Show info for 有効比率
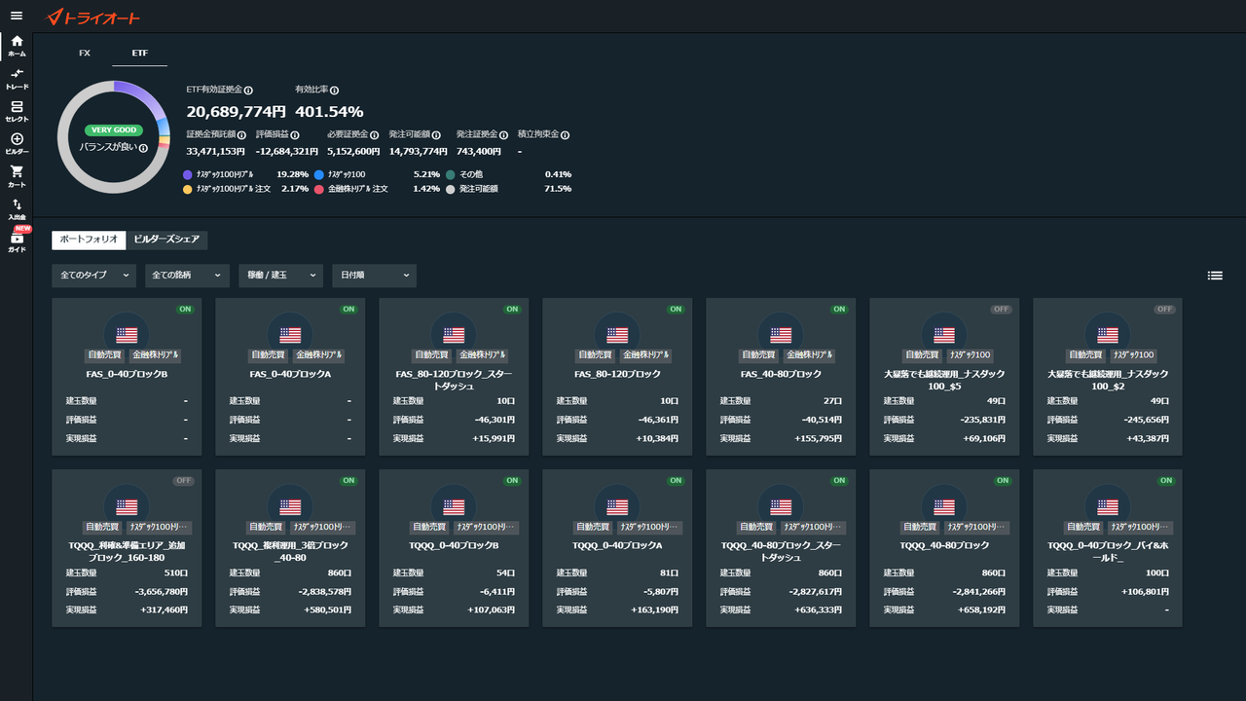Image resolution: width=1246 pixels, height=701 pixels. (x=334, y=90)
